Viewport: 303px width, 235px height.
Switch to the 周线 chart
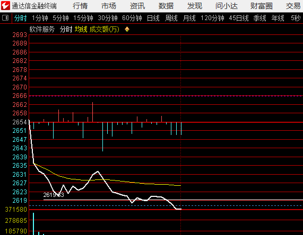[x=171, y=18]
